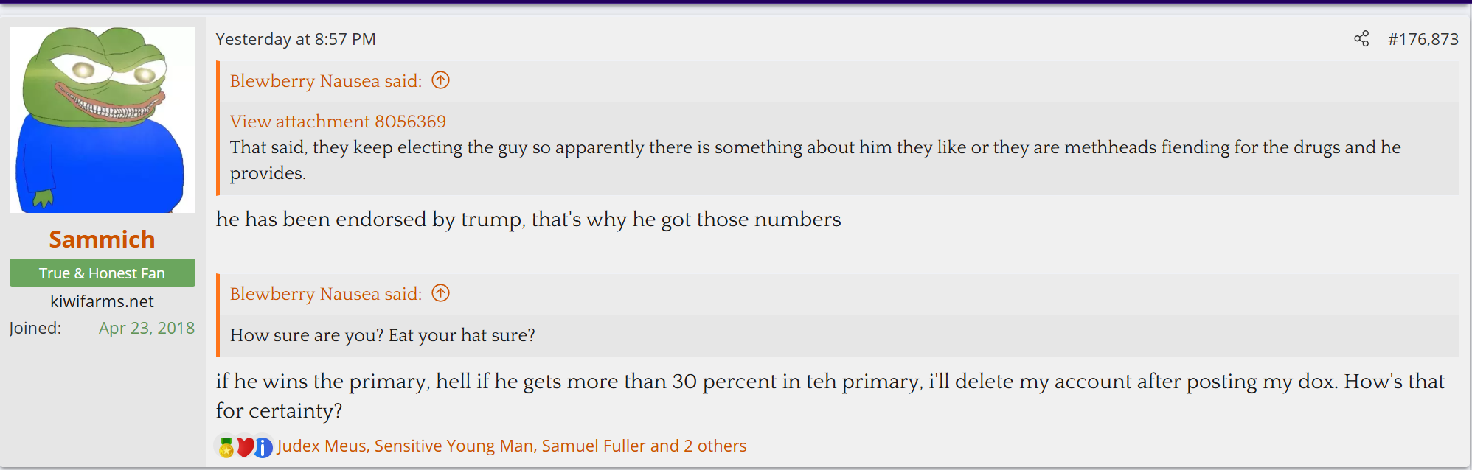
Task: Click the blue informative reaction icon
Action: [x=263, y=446]
